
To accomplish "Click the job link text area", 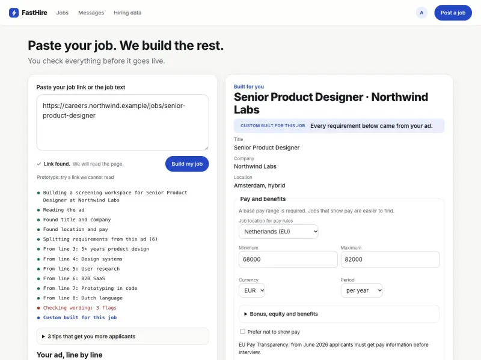I will pos(123,122).
